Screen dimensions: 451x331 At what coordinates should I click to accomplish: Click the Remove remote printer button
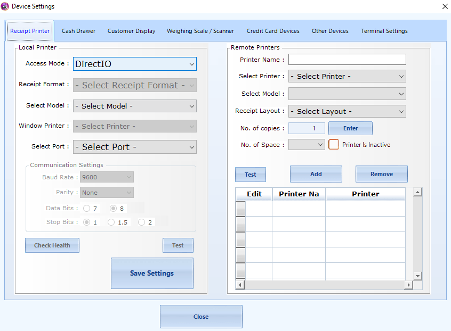[x=381, y=174]
